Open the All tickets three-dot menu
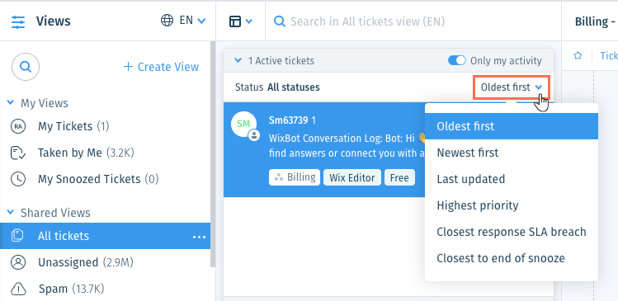The height and width of the screenshot is (301, 618). 199,237
